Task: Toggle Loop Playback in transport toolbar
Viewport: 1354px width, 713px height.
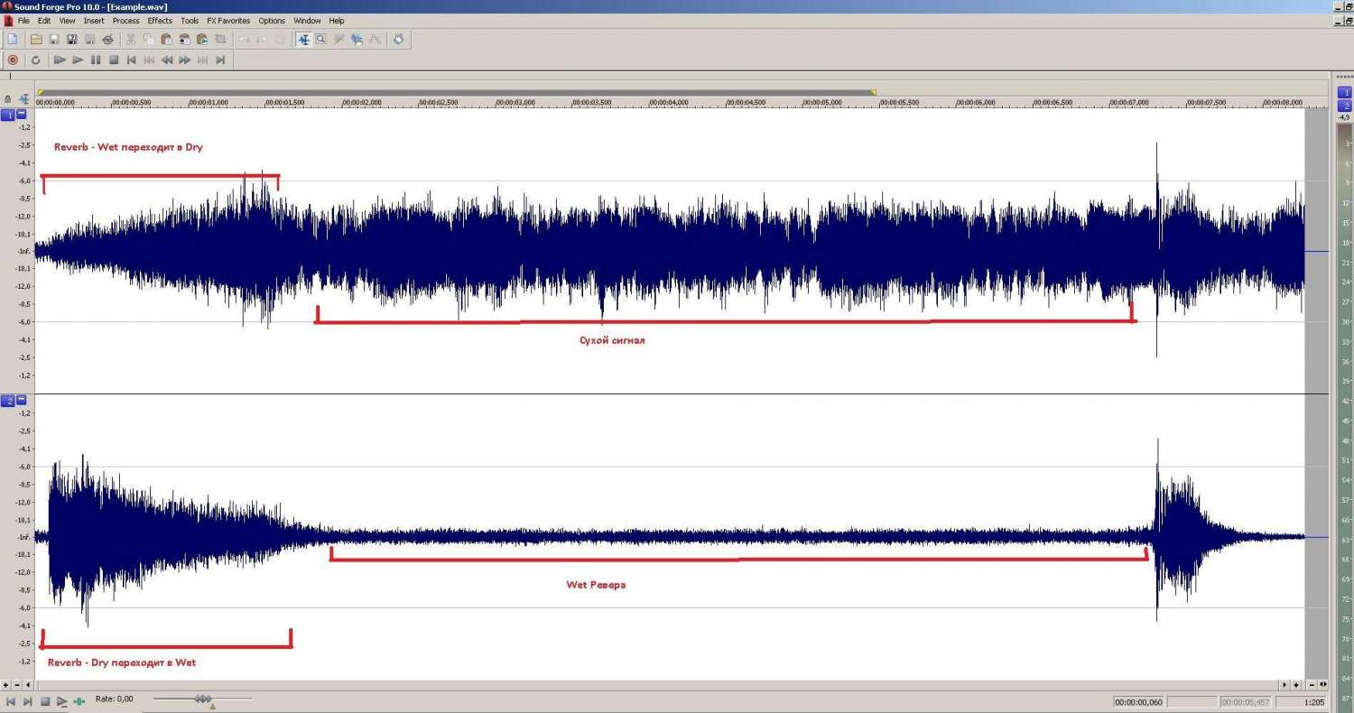Action: coord(36,60)
